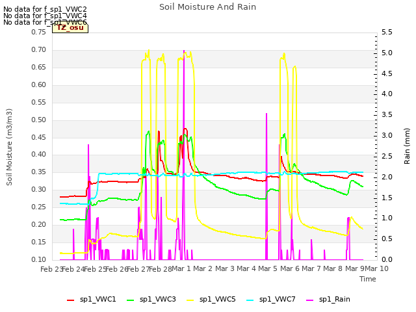Click the Mar 7 date tick label
This screenshot has width=416, height=312.
coord(311,268)
